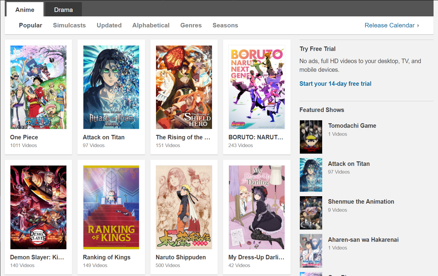Click the One Piece title text

[24, 137]
